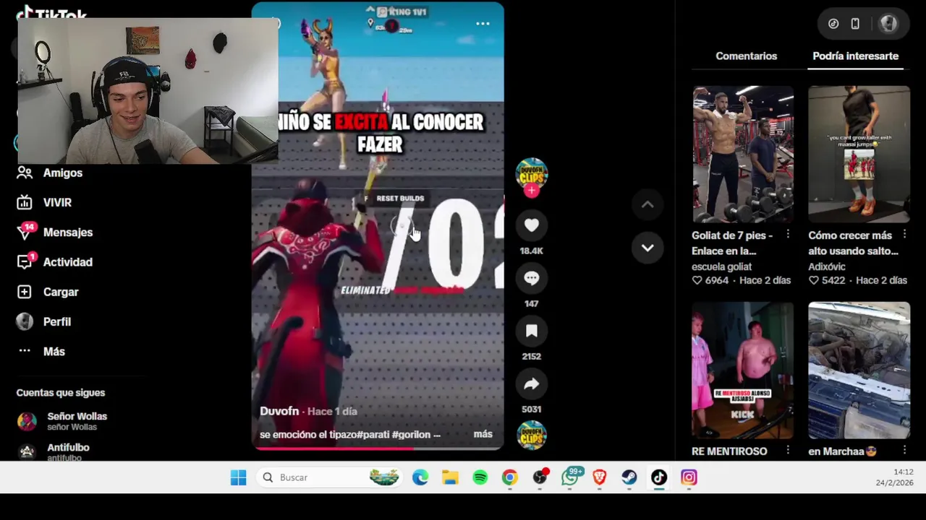Open WhatsApp with 99+ badge from taskbar
The image size is (926, 520).
[571, 477]
